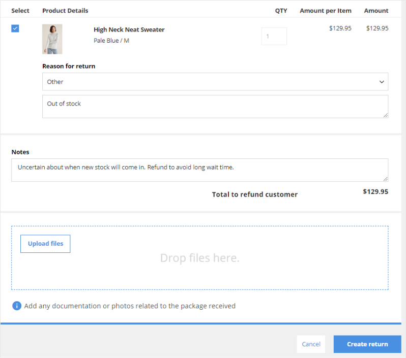Cancel the return form
406x358 pixels.
click(x=311, y=344)
